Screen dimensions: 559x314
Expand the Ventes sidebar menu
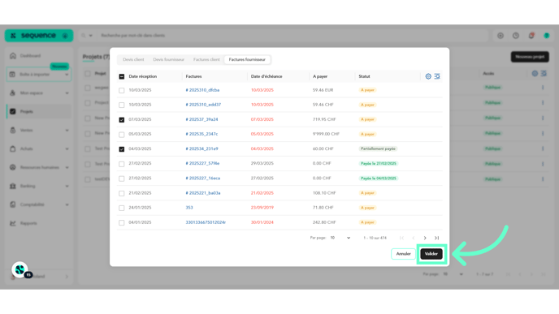[38, 131]
